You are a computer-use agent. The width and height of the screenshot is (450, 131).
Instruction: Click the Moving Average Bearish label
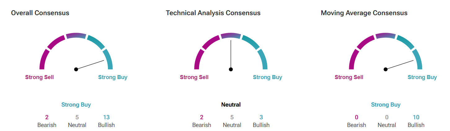point(356,125)
